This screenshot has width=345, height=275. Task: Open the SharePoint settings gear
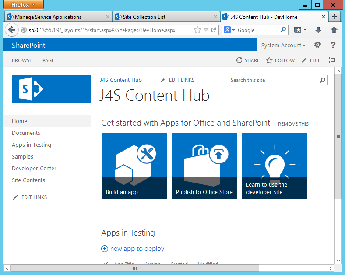tap(317, 45)
